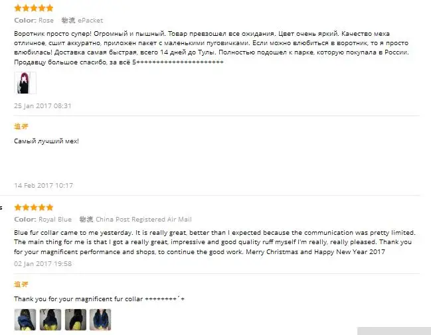Click the gray scrollbar at bottom right
Screen dimensions: 431x335
click(394, 331)
